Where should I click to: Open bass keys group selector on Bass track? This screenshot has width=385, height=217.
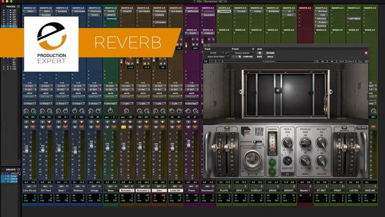click(110, 103)
